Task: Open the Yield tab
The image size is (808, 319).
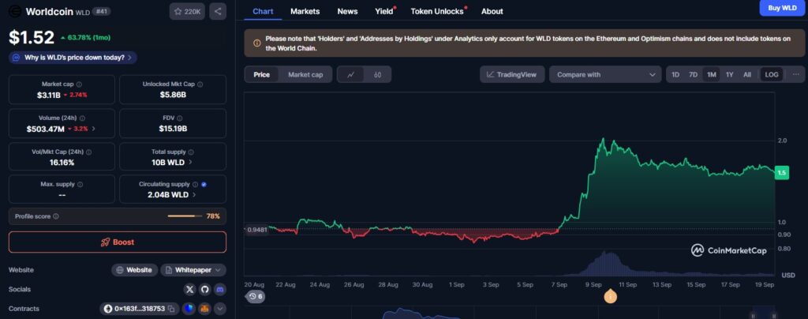Action: (384, 11)
